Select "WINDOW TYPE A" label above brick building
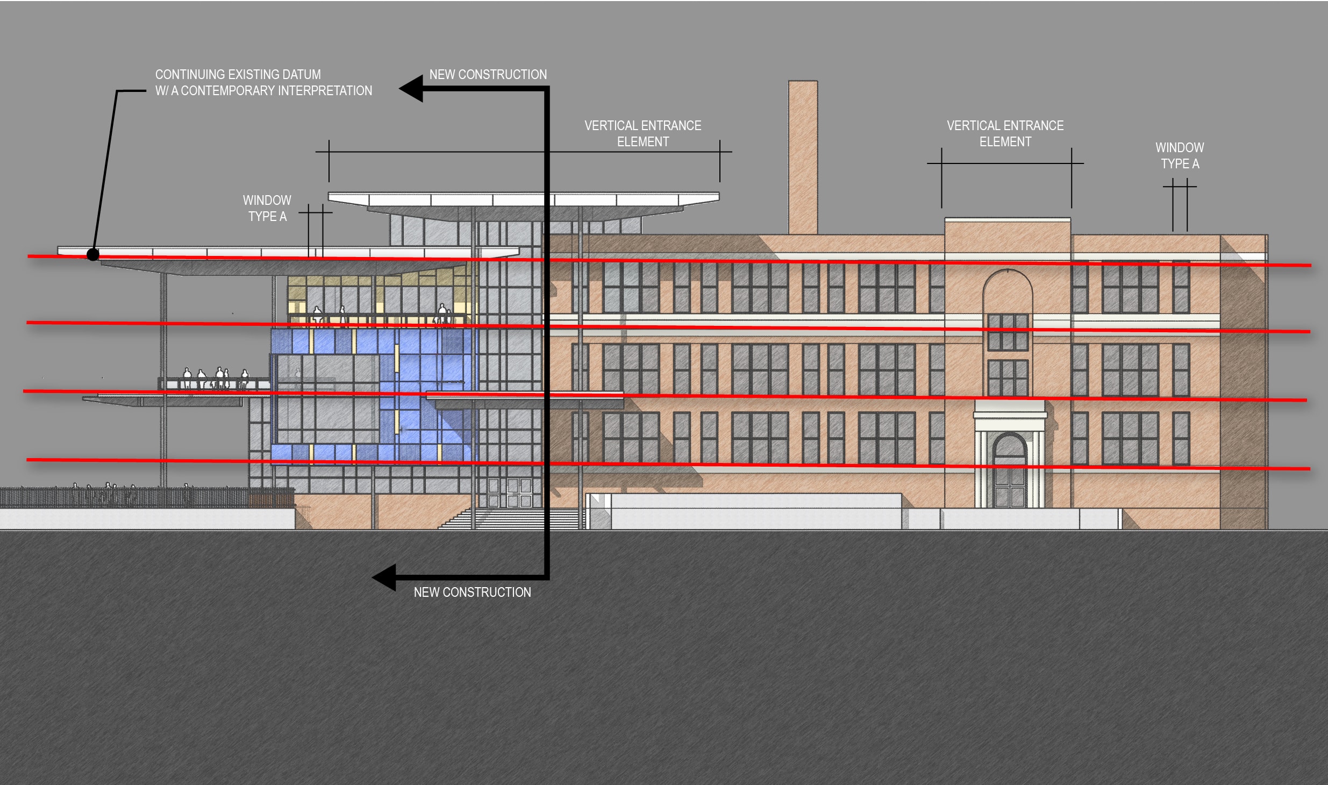Screen dimensions: 1328x785 coord(1180,155)
